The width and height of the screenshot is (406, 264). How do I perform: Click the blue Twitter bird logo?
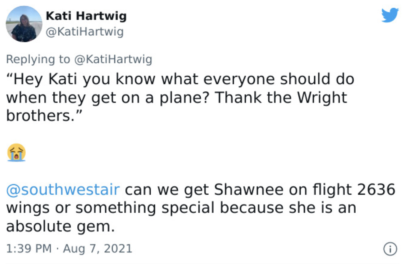[x=390, y=15]
